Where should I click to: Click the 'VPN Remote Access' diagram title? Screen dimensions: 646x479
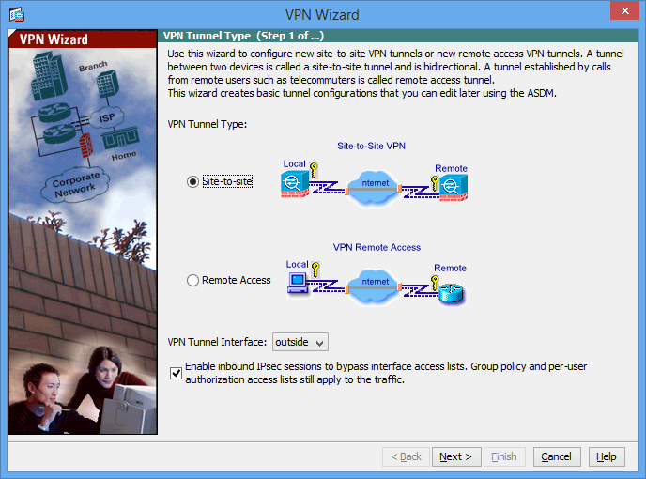coord(377,247)
